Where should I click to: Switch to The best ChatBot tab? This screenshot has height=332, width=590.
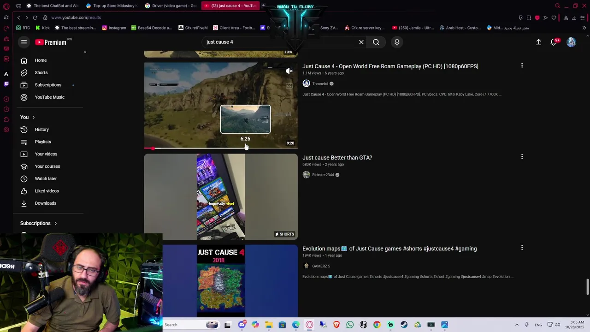[x=52, y=6]
